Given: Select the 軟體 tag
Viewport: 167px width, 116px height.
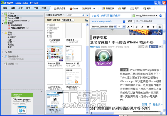Looking at the screenshot, I should coord(9,42).
